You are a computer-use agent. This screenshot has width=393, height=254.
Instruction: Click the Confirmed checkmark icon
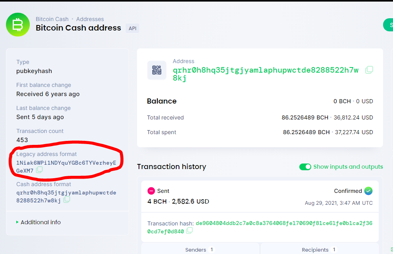pos(368,191)
